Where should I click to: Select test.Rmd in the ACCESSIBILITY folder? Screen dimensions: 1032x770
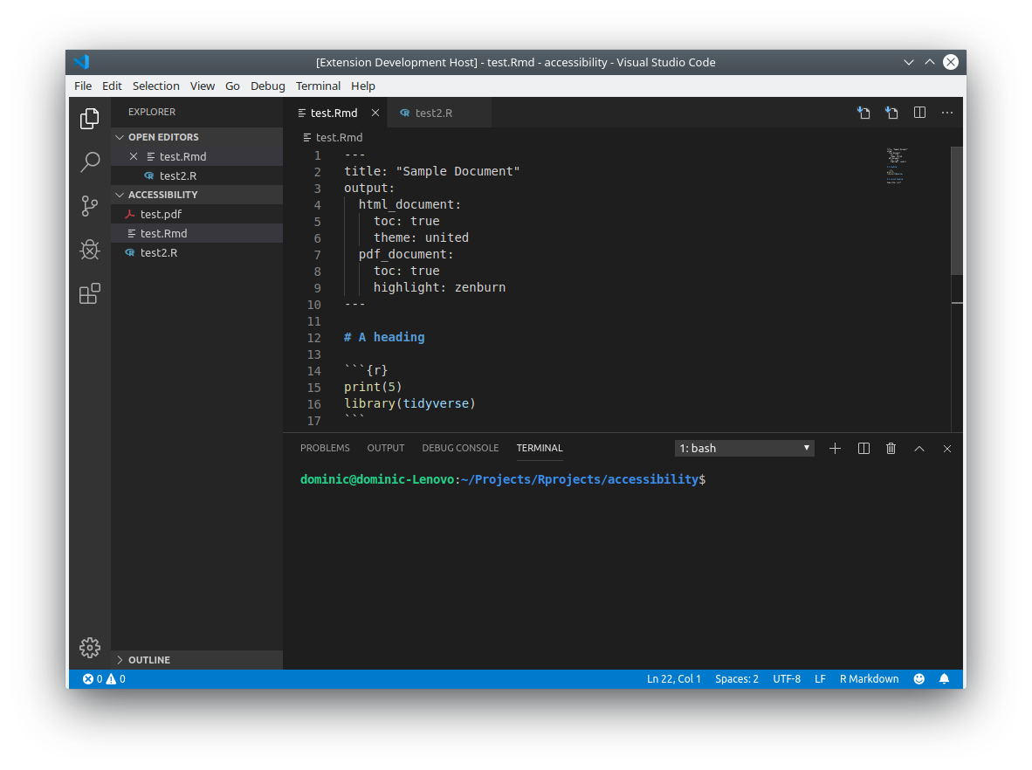(196, 234)
